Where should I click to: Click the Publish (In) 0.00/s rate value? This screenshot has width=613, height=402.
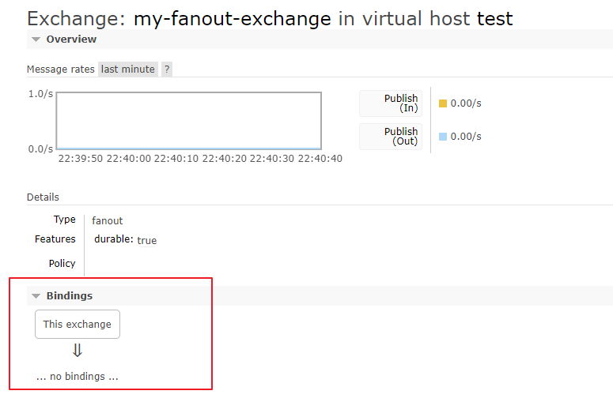coord(466,103)
